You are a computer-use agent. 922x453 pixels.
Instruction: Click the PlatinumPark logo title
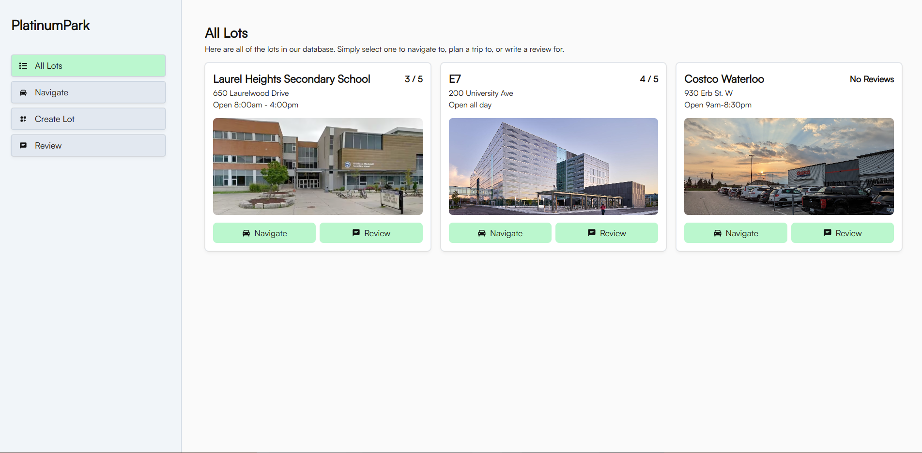(51, 25)
